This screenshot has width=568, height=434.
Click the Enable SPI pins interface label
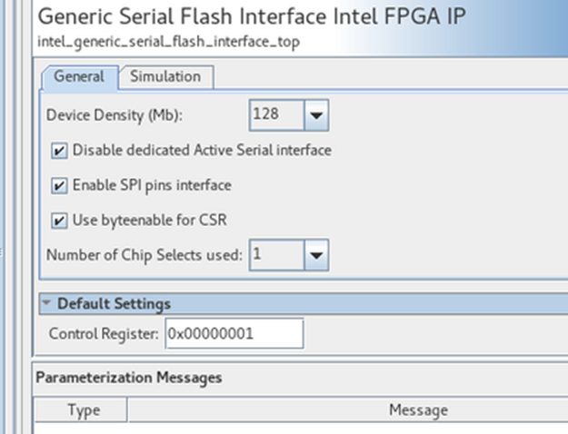tap(152, 185)
